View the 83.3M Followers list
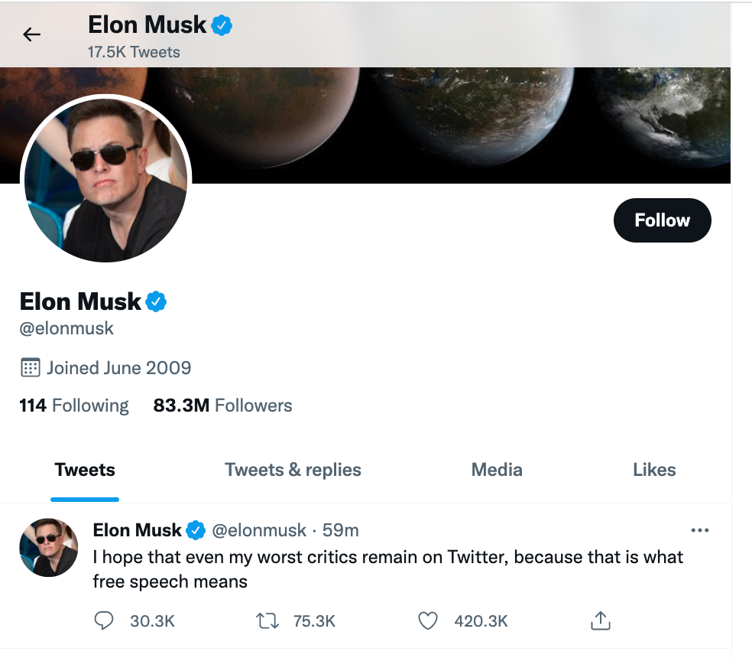Image resolution: width=752 pixels, height=658 pixels. (222, 406)
